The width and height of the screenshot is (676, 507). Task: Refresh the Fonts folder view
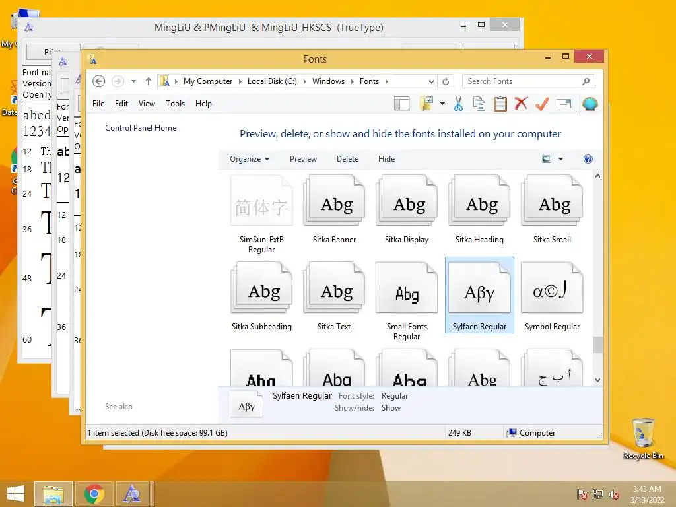point(446,81)
